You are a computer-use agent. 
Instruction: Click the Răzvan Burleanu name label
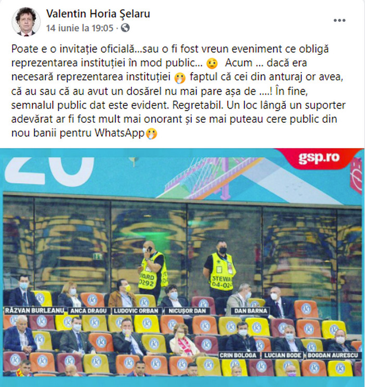[x=34, y=310]
